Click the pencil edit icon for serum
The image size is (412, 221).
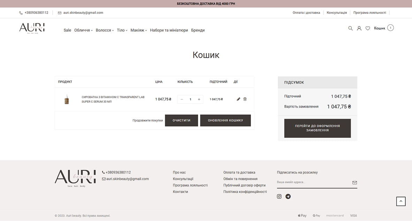[x=238, y=99]
